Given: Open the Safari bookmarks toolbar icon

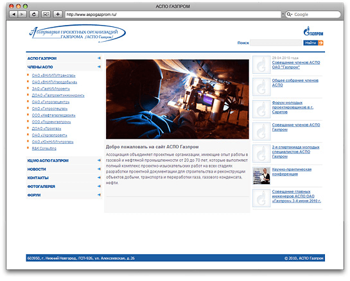Looking at the screenshot, I should (46, 14).
